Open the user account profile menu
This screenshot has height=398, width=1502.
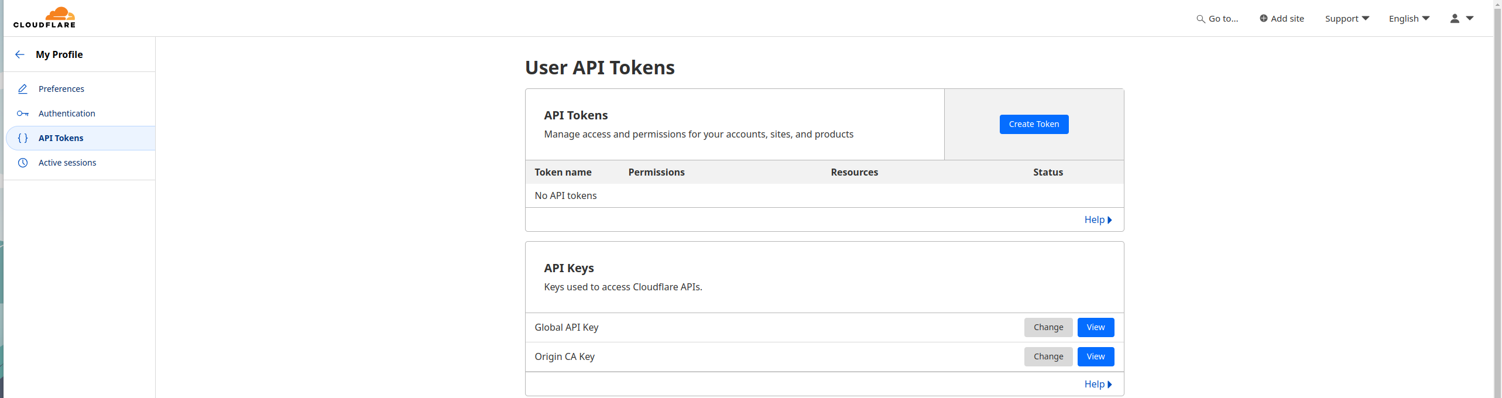pos(1461,19)
